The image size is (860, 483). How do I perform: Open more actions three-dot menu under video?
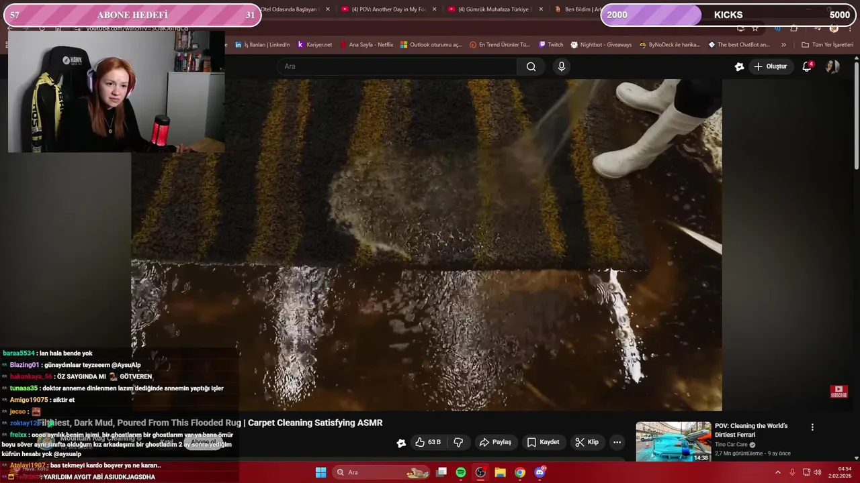coord(617,442)
